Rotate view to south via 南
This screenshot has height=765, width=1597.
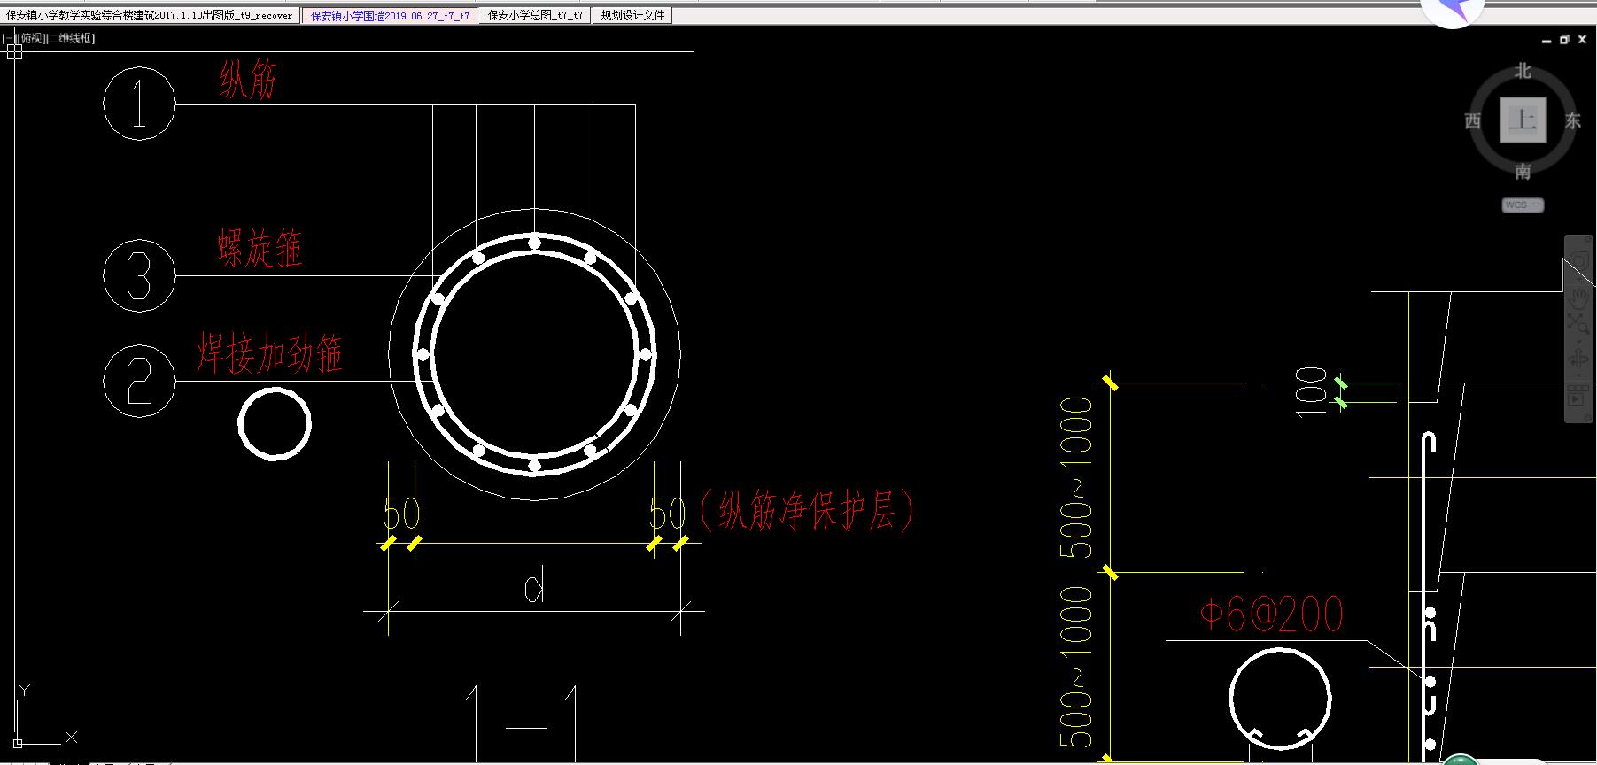(x=1523, y=171)
